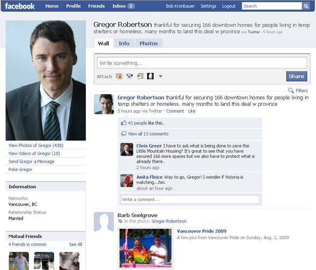Screen dimensions: 316x270
Task: Open the Filters link
Action: click(302, 90)
